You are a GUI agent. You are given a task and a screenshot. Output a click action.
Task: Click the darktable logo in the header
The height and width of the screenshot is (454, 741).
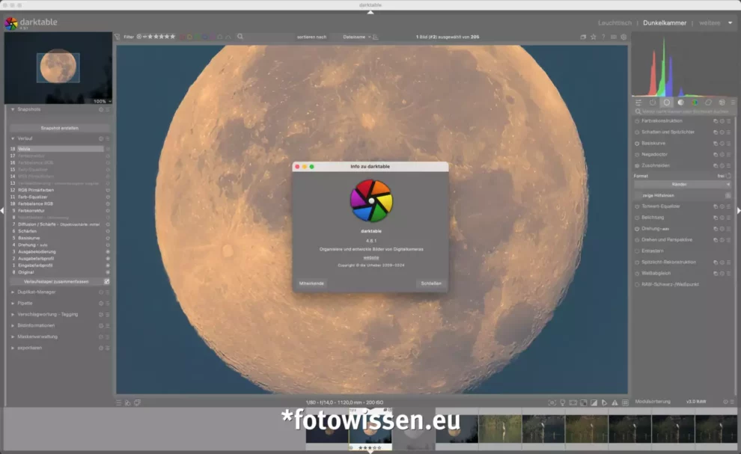tap(11, 23)
